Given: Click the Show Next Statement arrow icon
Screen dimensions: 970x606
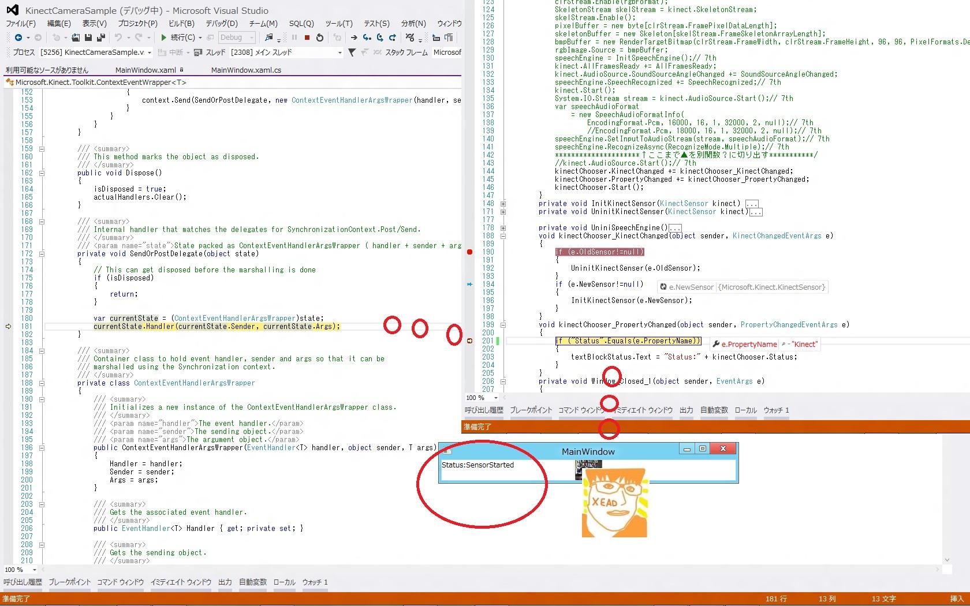Looking at the screenshot, I should (354, 38).
